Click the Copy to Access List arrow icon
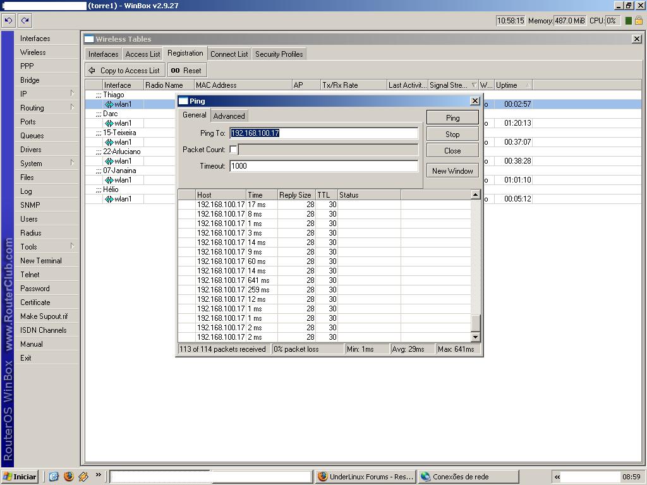Image resolution: width=647 pixels, height=485 pixels. [92, 71]
